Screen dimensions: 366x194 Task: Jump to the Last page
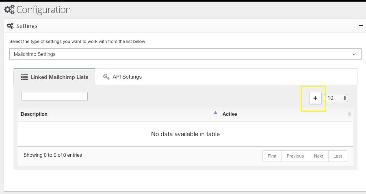pos(338,156)
